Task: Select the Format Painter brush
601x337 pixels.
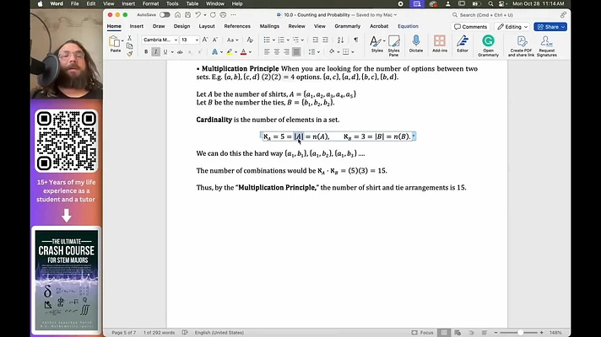Action: (x=129, y=54)
